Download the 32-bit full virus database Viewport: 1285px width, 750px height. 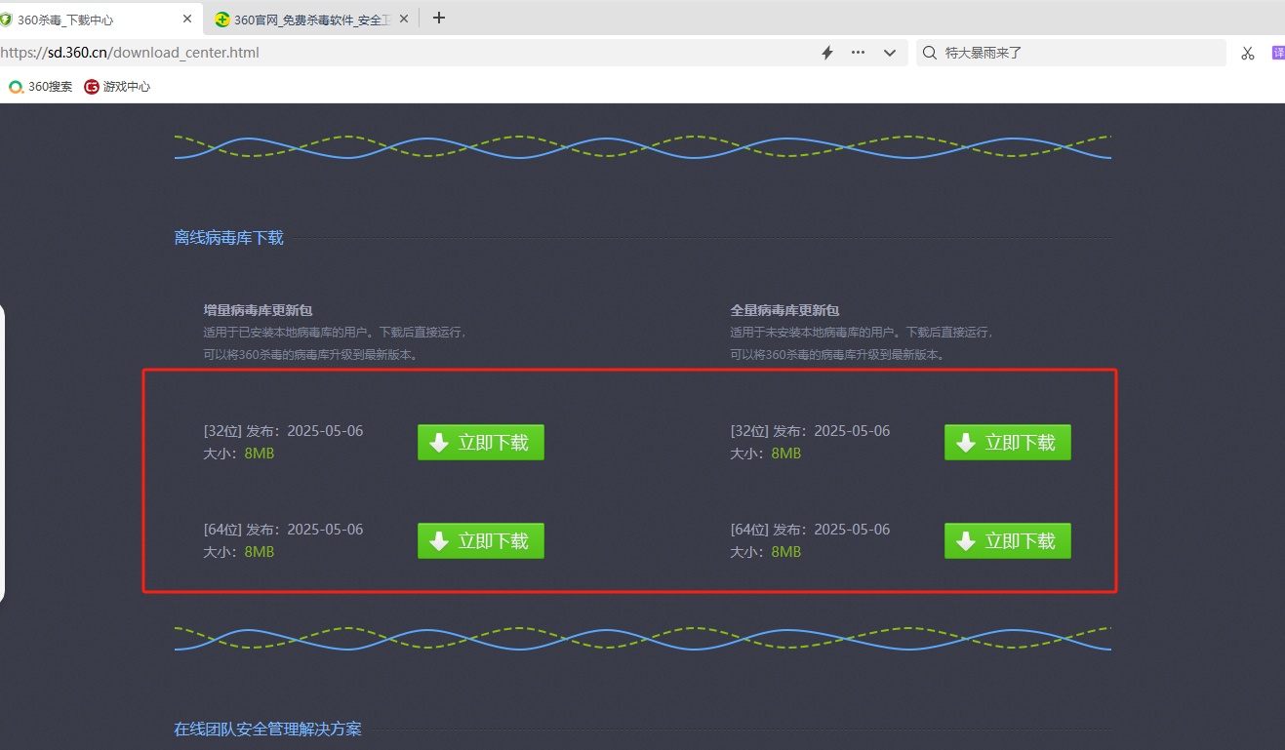[1007, 443]
